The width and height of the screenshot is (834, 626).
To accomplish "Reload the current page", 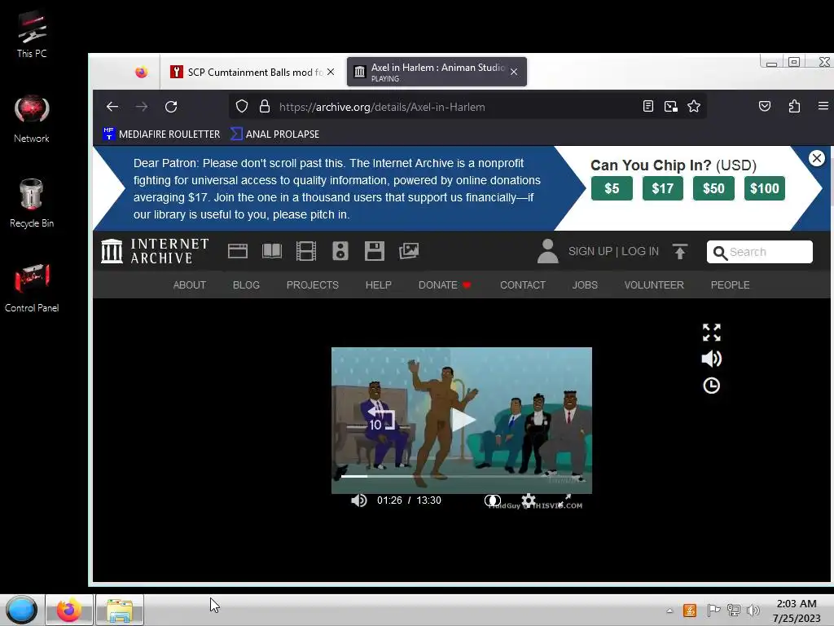I will point(171,107).
